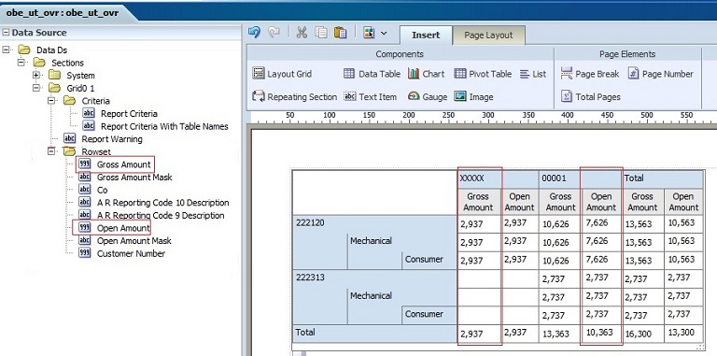Insert a Chart component

pos(426,74)
